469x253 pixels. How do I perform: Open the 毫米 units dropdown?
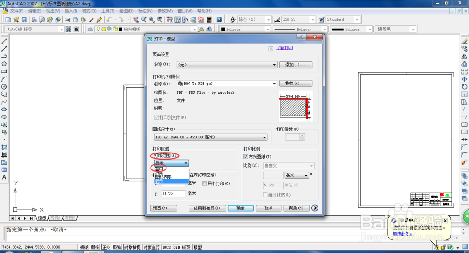tap(296, 175)
